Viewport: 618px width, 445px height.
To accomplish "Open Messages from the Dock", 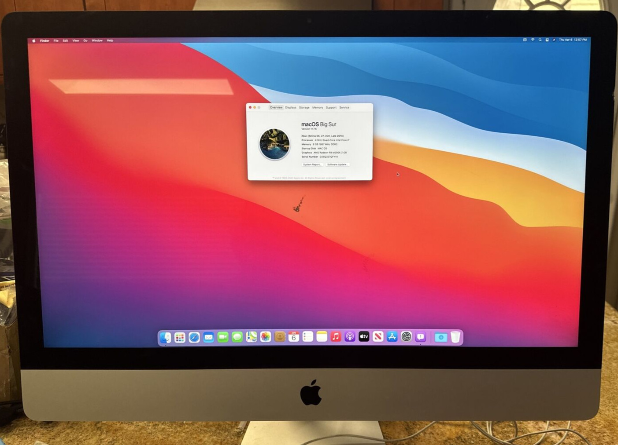I will tap(237, 337).
